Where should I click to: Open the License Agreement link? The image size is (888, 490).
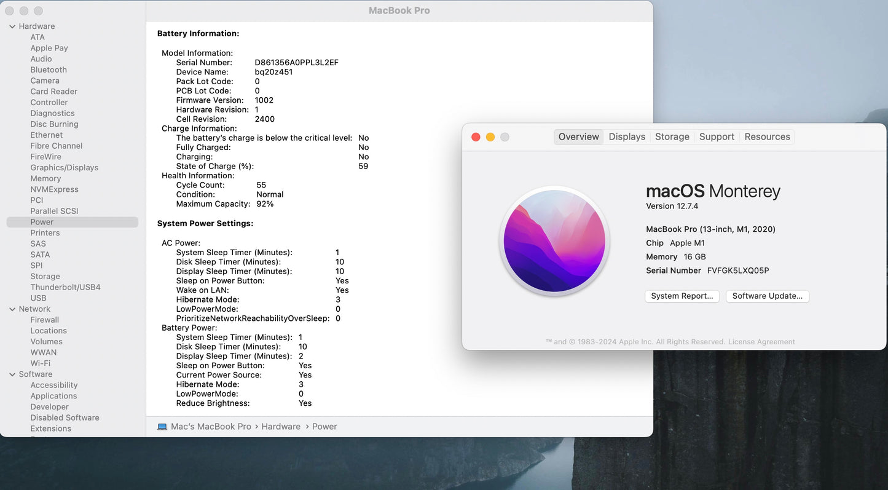click(x=761, y=342)
